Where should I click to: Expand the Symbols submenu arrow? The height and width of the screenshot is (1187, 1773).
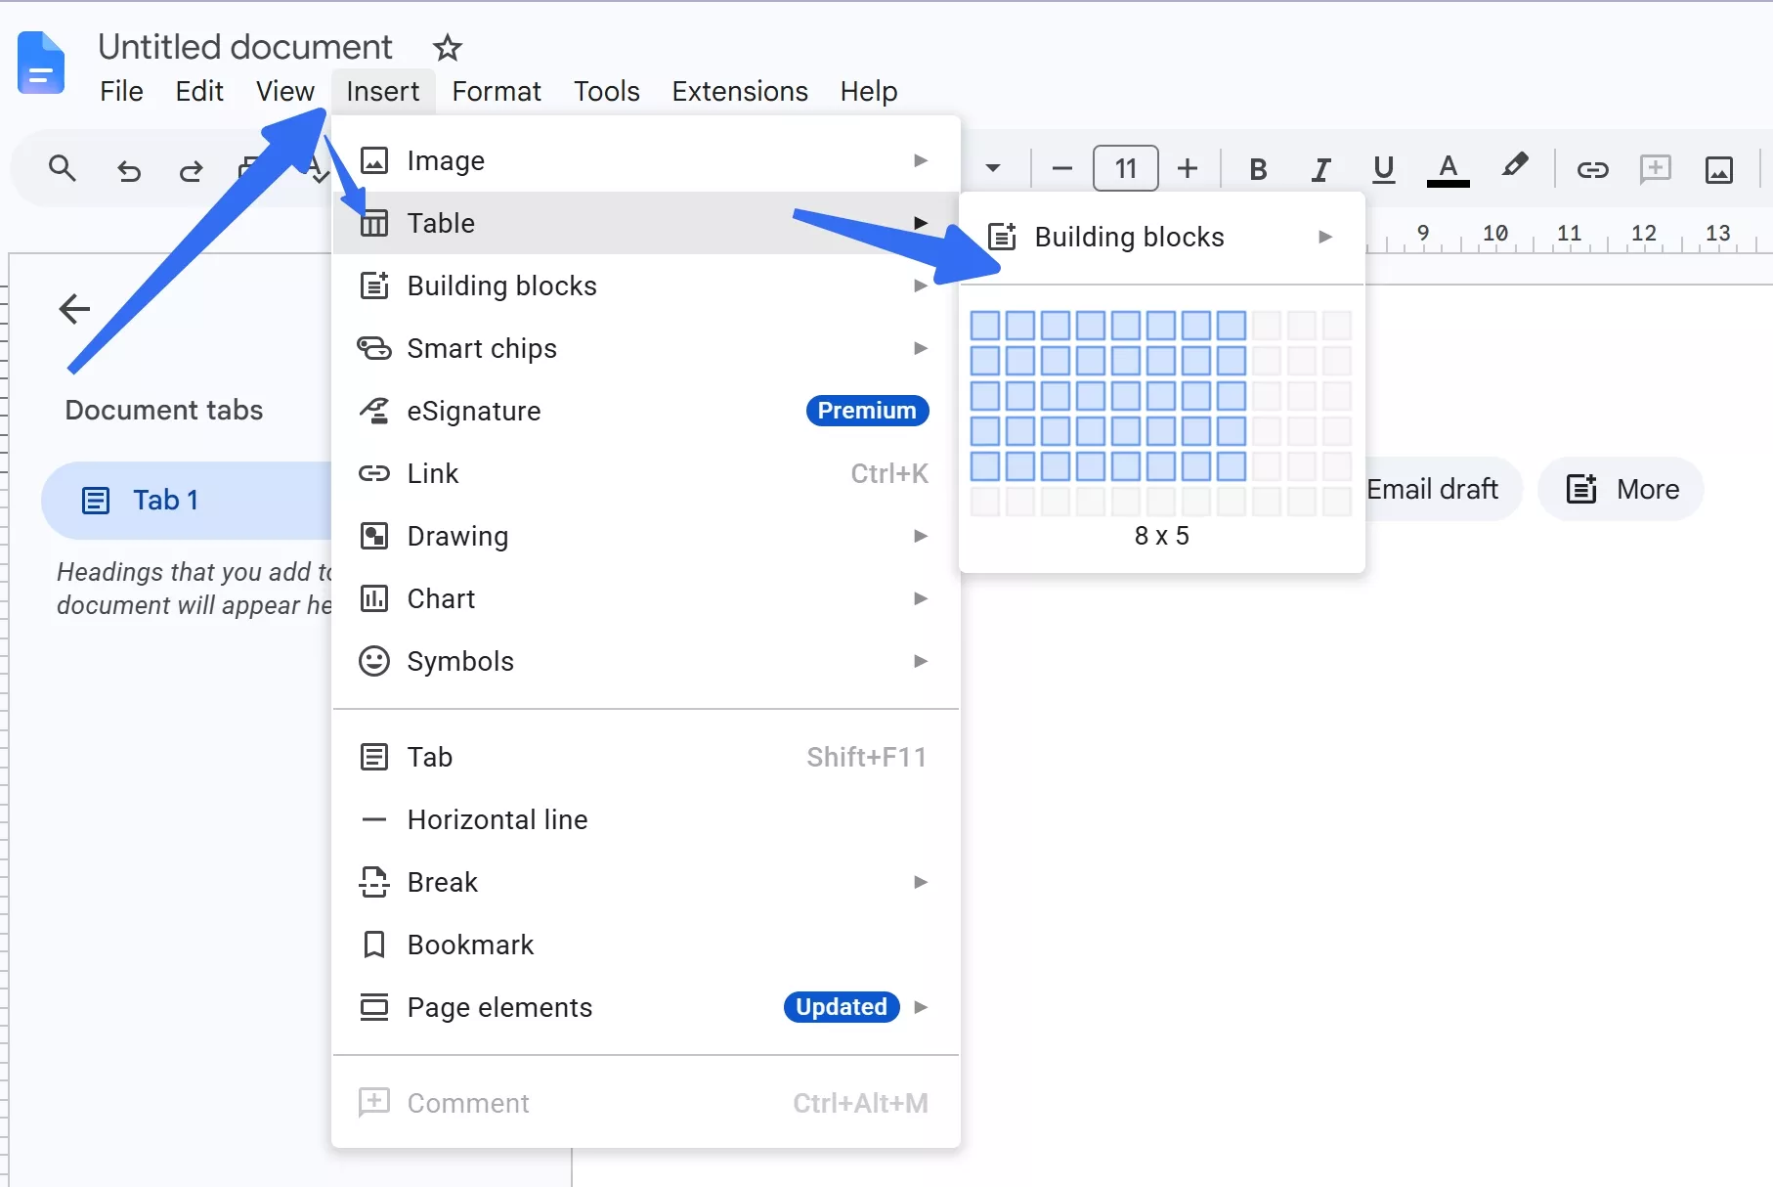point(921,661)
